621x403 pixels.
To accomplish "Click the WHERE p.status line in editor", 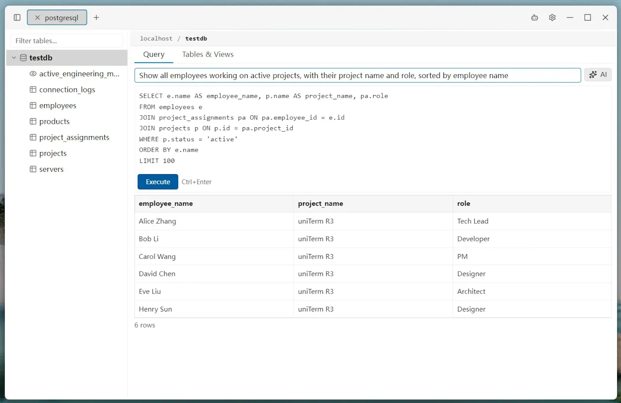I will pyautogui.click(x=188, y=139).
